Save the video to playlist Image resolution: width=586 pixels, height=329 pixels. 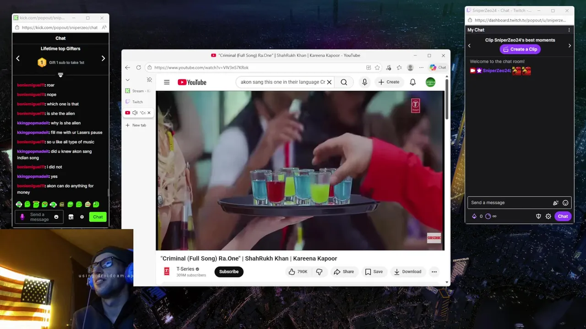[374, 271]
